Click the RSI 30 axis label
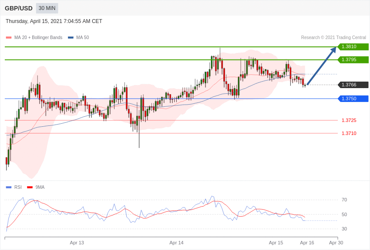The width and height of the screenshot is (370, 250). coord(344,229)
